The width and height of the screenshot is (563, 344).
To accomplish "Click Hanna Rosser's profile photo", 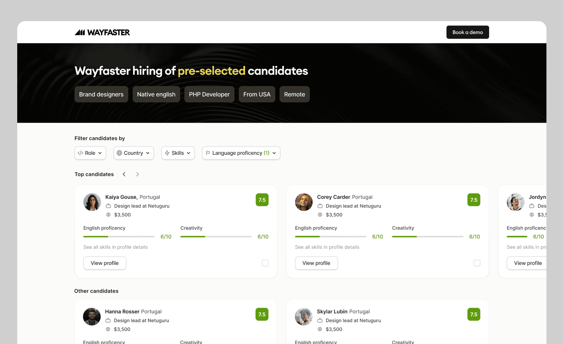I will (x=92, y=317).
